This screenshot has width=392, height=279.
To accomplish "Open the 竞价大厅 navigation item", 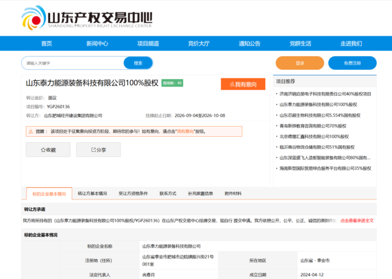I will coord(199,43).
